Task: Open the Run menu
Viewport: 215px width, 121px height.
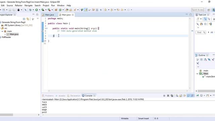Action: point(53,5)
